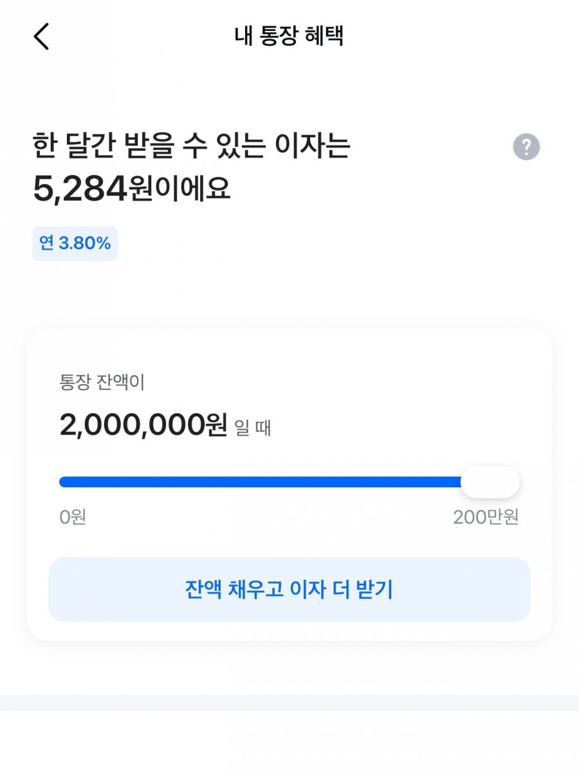Tap the 3.80% figure inside the blue badge

click(x=85, y=243)
